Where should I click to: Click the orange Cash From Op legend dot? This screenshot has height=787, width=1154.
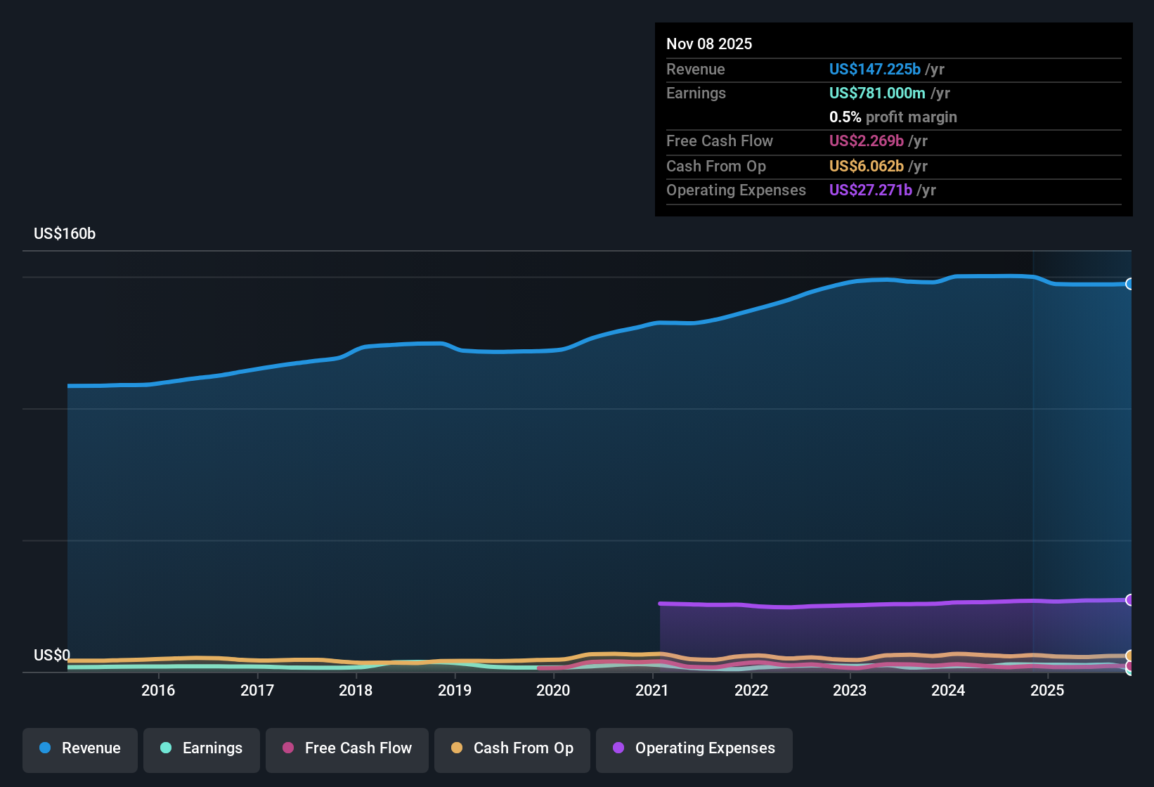pos(457,748)
